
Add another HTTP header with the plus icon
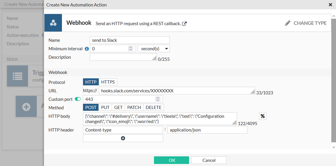123,138
